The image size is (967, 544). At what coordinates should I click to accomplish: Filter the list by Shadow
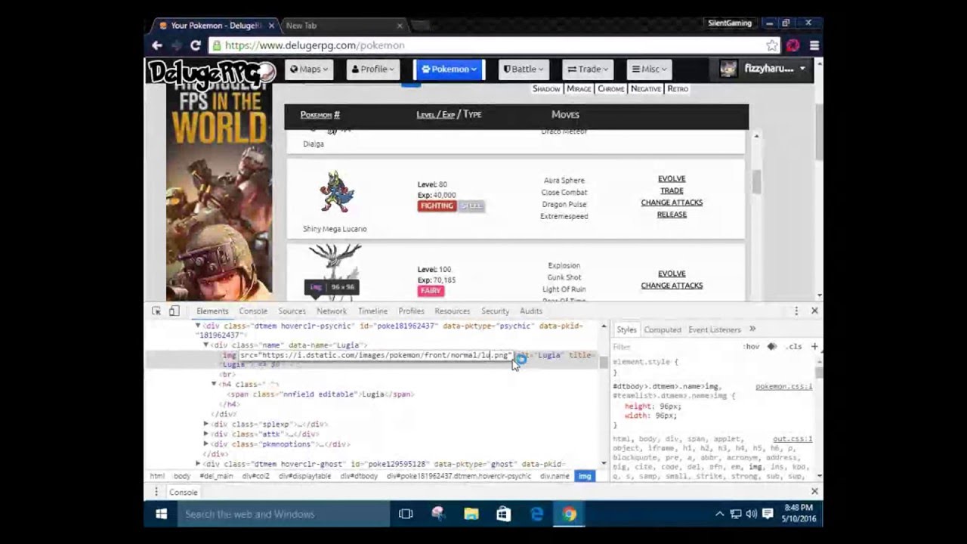[x=546, y=88]
